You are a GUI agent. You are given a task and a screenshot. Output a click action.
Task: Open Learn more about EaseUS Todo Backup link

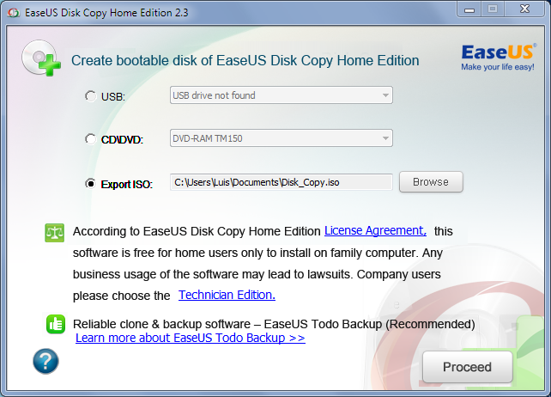tap(191, 338)
